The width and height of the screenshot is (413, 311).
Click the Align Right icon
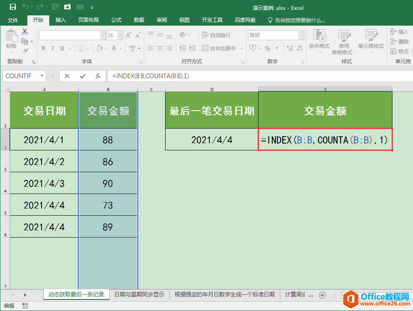click(169, 48)
